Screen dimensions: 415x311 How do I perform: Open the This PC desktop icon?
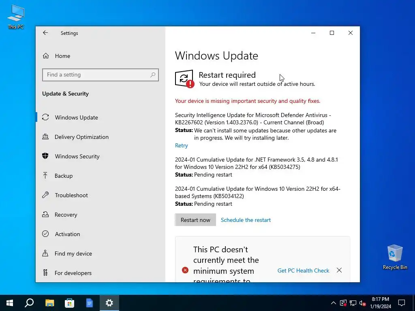tap(16, 17)
